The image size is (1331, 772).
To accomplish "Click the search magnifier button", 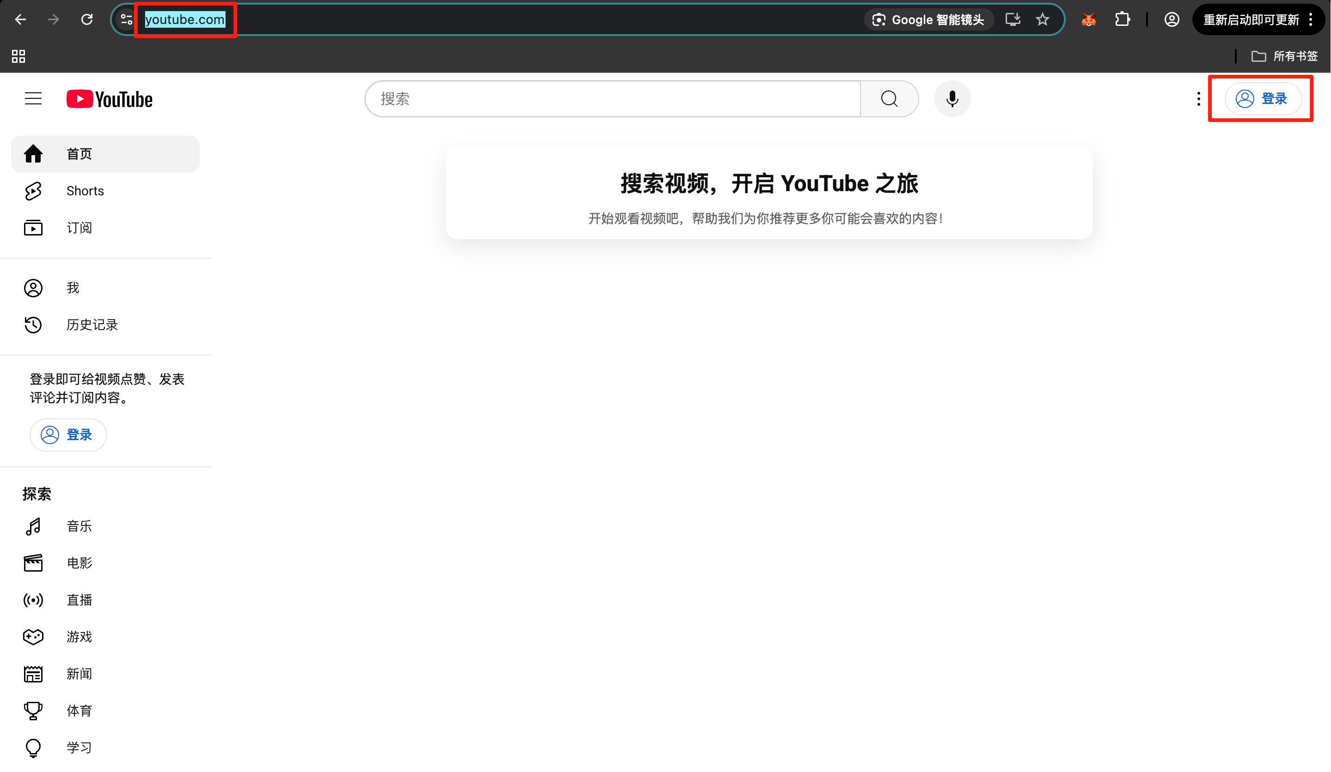I will 889,99.
